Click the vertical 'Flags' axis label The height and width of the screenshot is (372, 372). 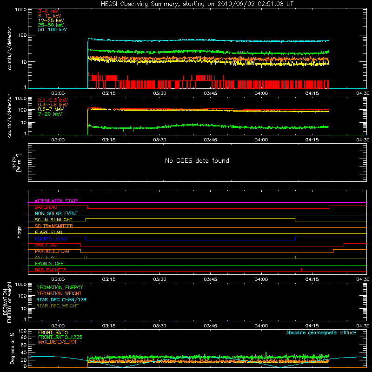click(x=19, y=232)
